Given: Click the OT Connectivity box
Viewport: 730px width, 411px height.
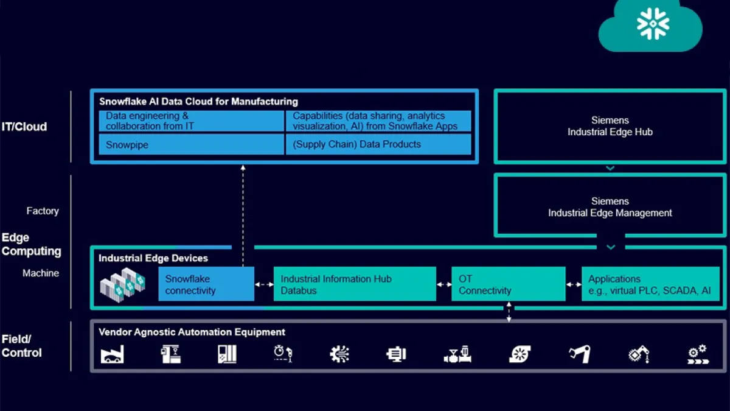Looking at the screenshot, I should pos(509,284).
